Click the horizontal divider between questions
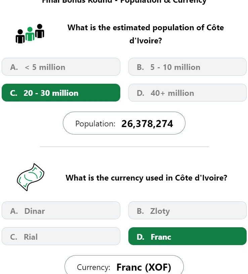 coord(124,147)
